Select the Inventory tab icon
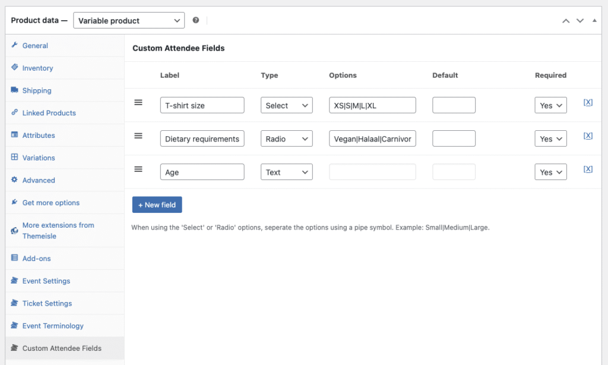This screenshot has width=608, height=365. [x=15, y=68]
